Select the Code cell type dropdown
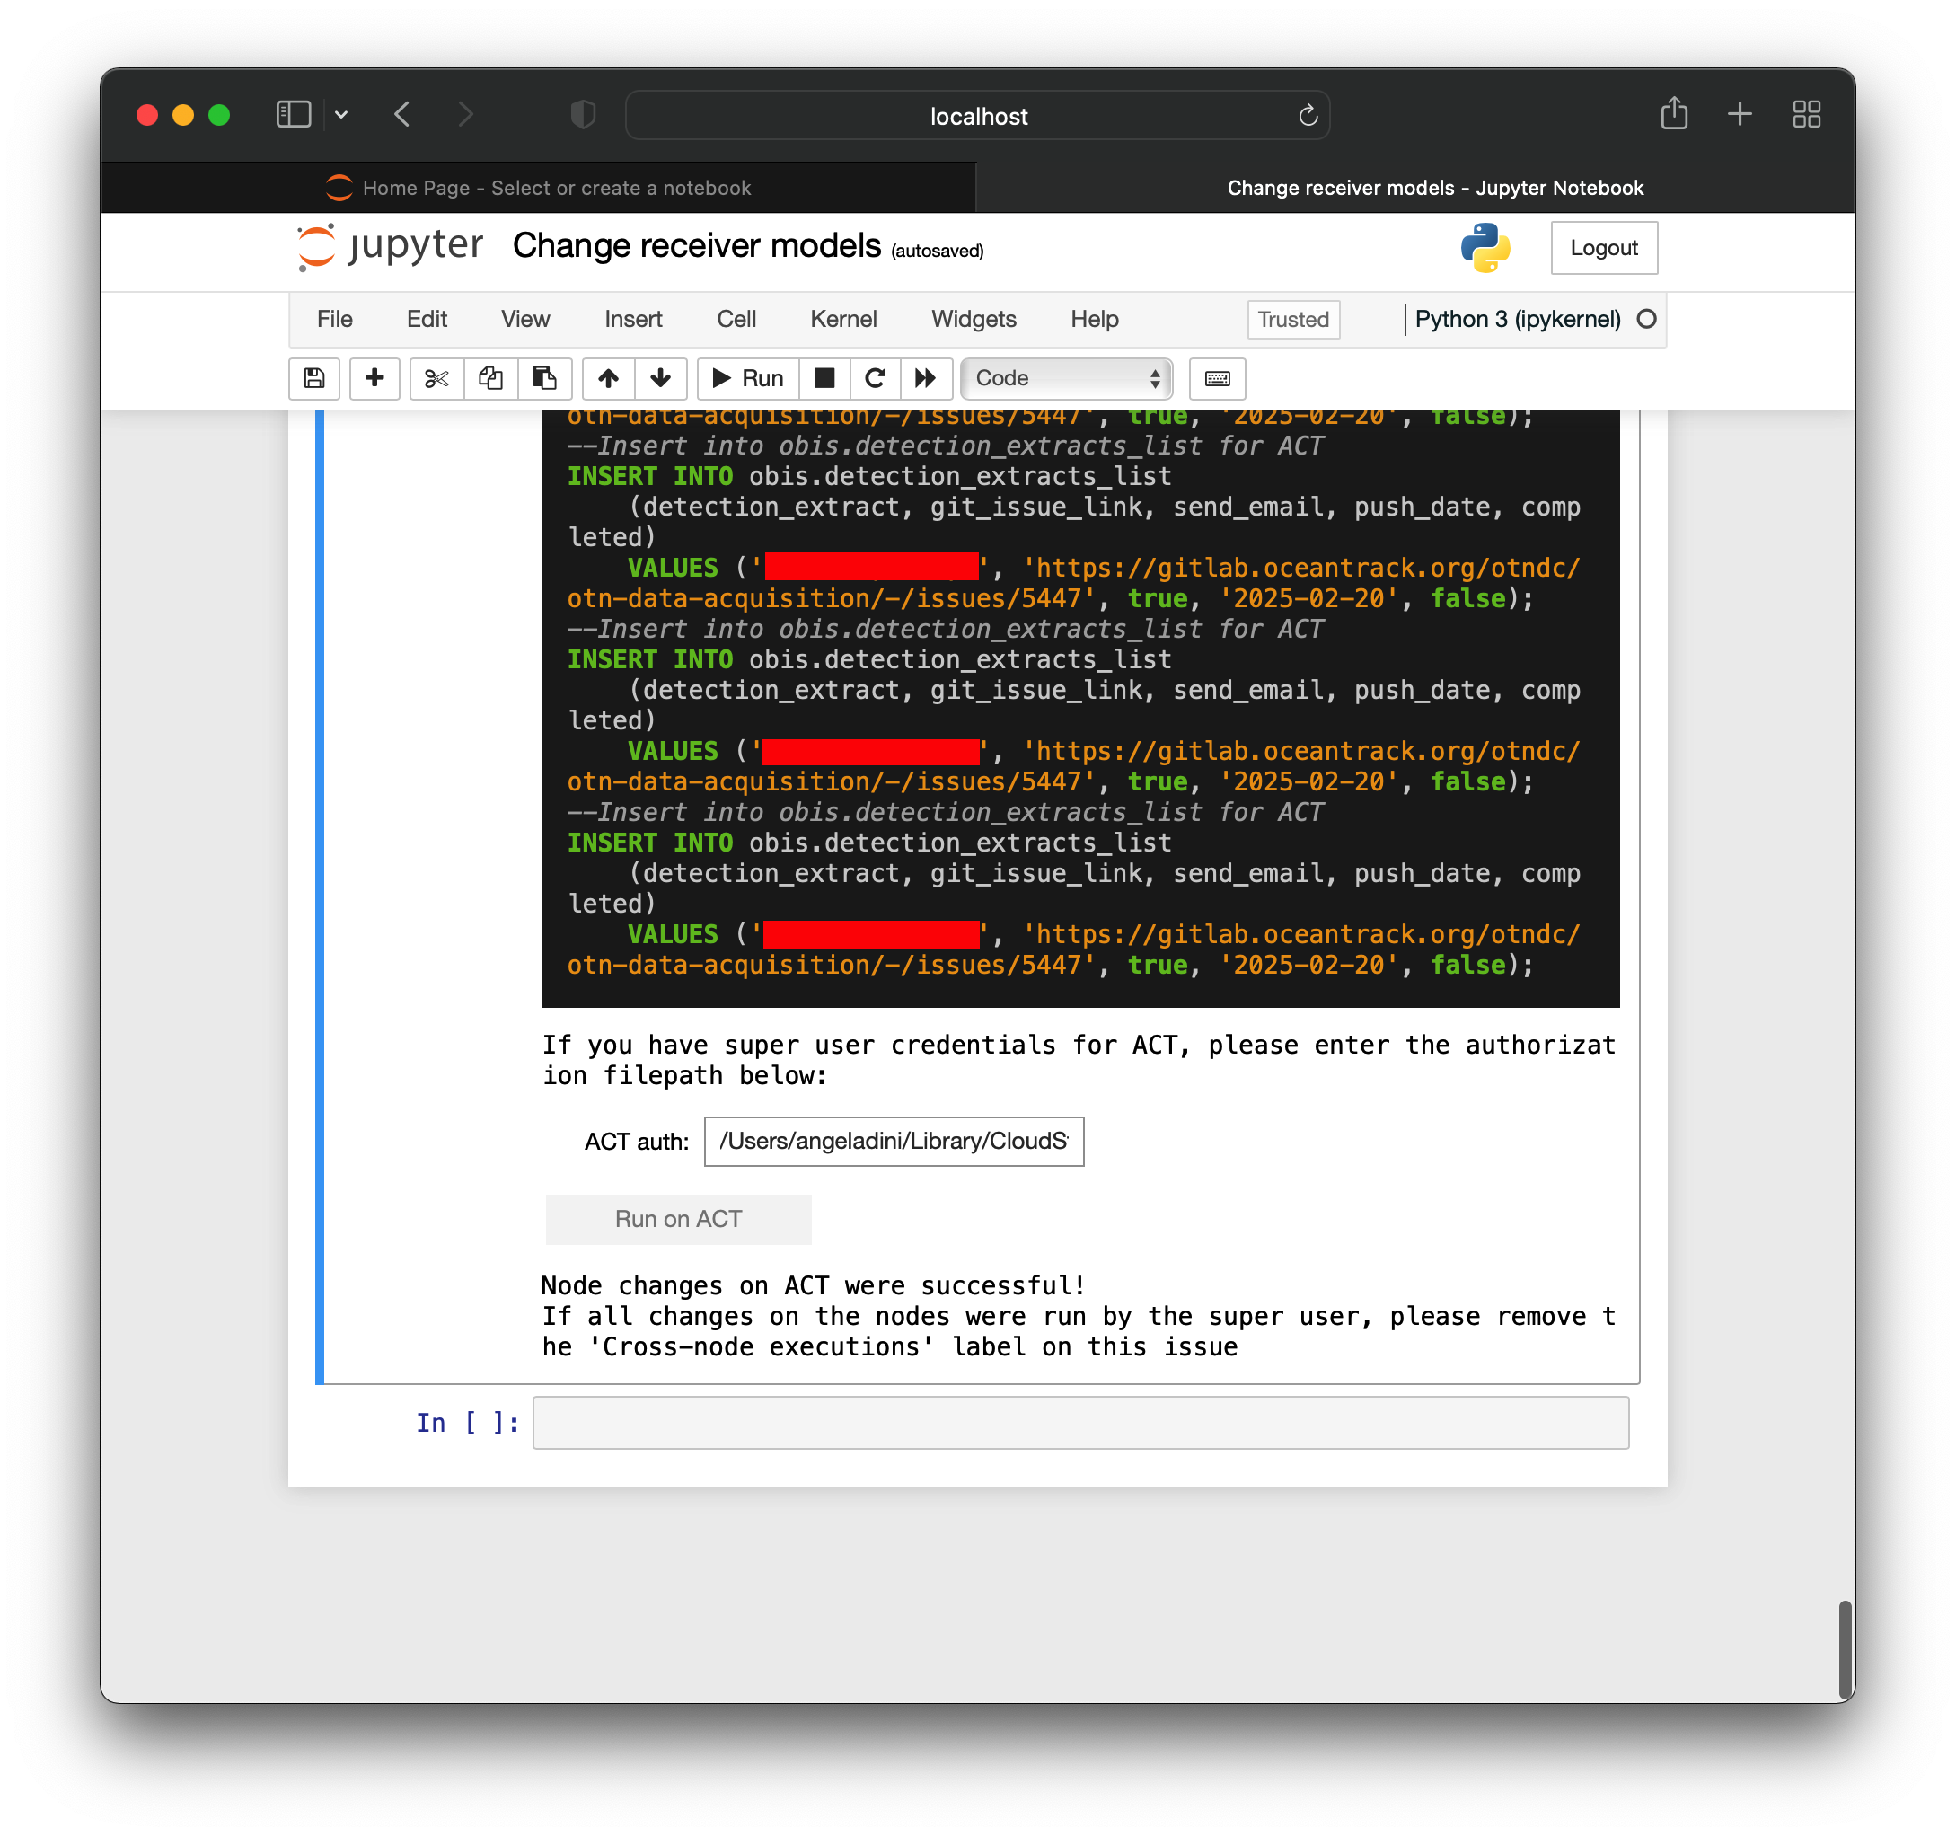The width and height of the screenshot is (1956, 1836). click(x=1064, y=378)
